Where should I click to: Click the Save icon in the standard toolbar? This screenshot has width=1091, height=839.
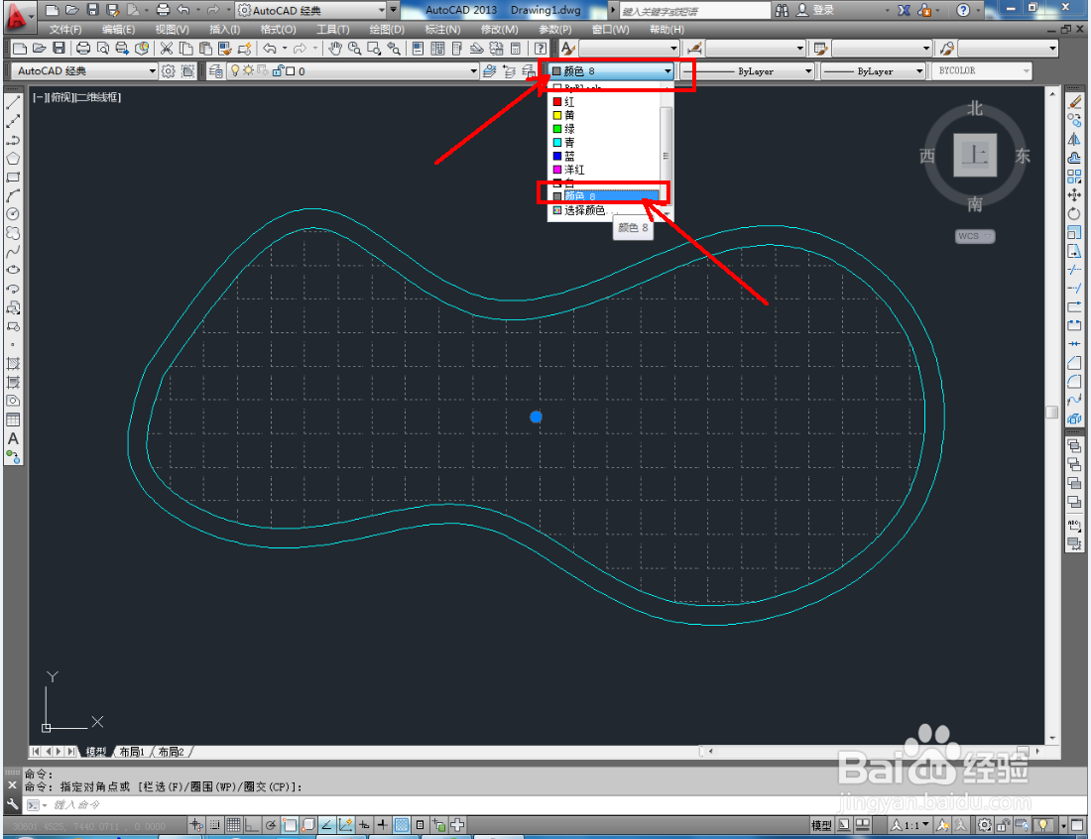(60, 48)
